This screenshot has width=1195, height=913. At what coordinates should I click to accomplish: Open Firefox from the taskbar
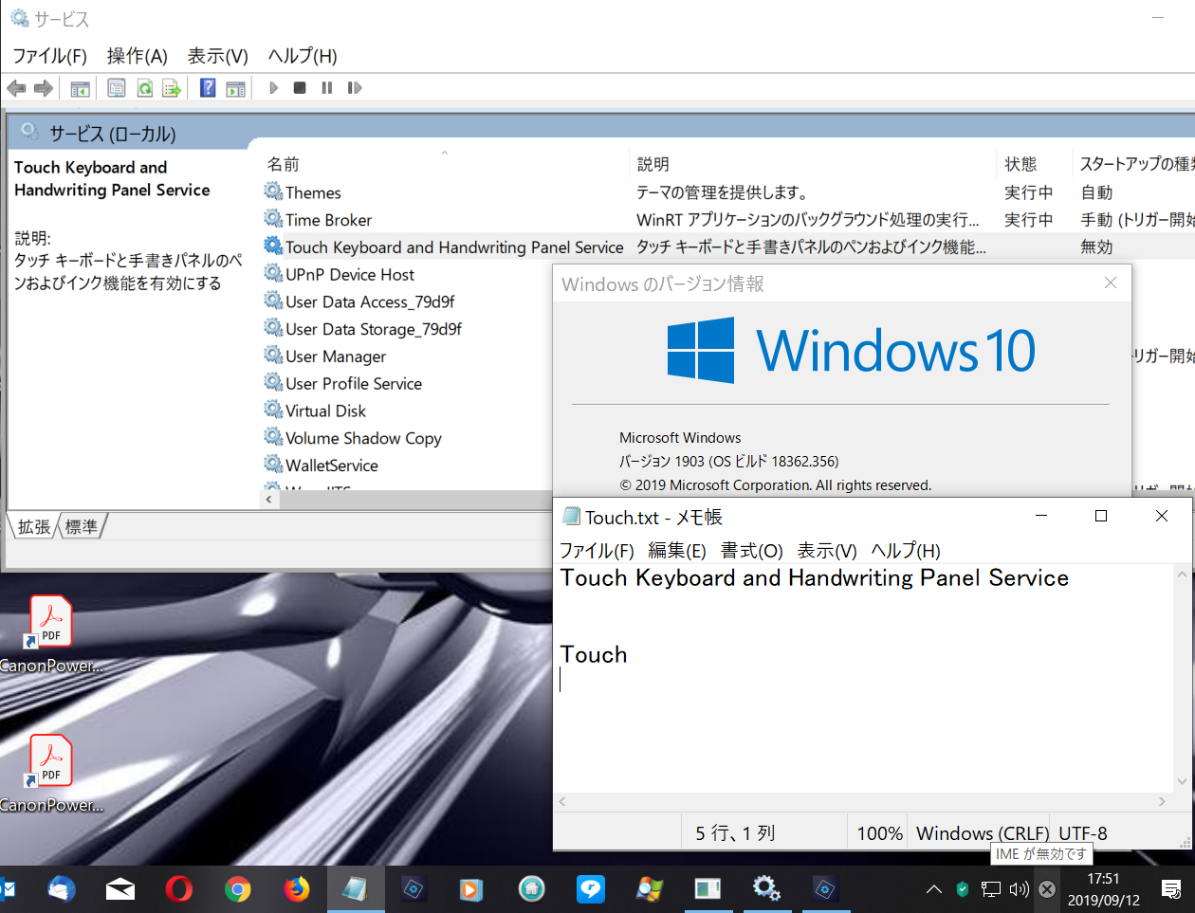point(297,889)
